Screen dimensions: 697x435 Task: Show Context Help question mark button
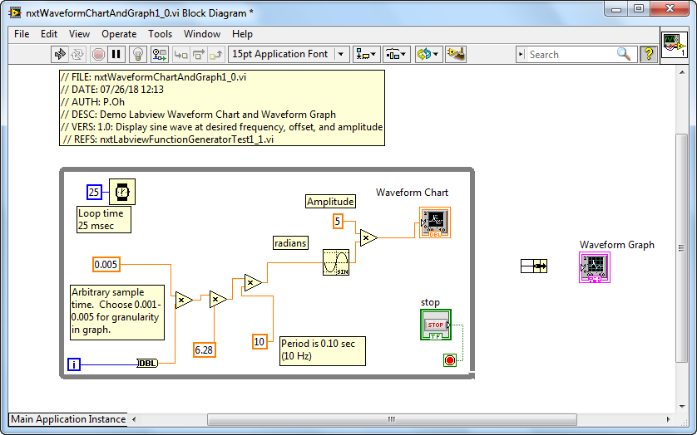649,54
